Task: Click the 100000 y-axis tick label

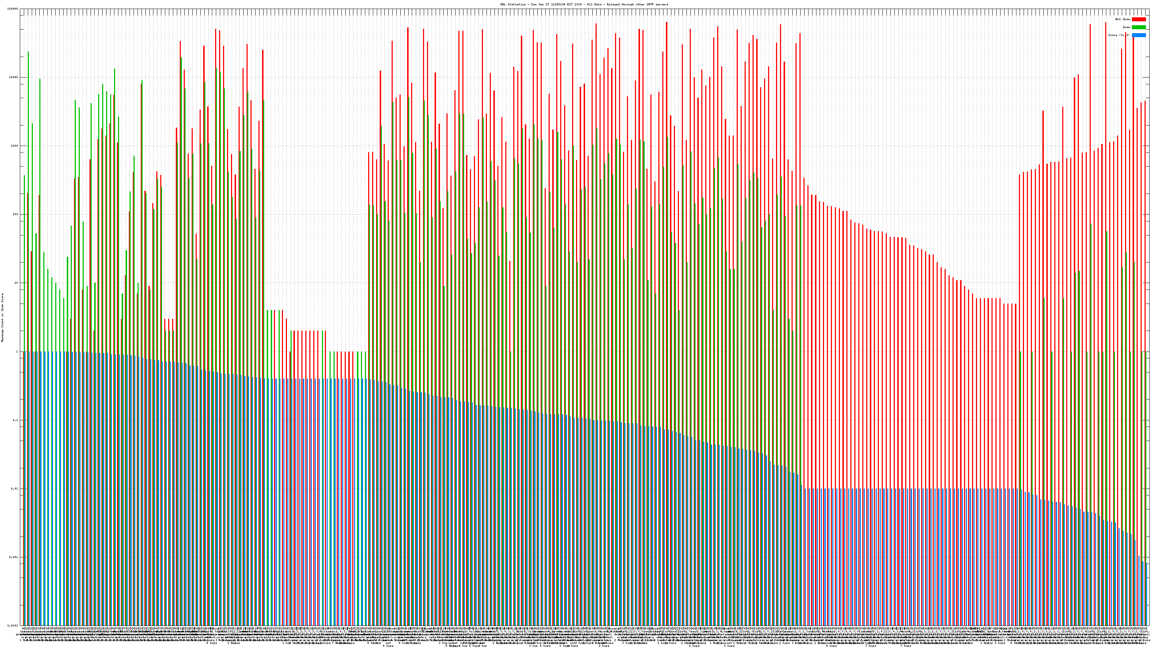Action: (13, 9)
